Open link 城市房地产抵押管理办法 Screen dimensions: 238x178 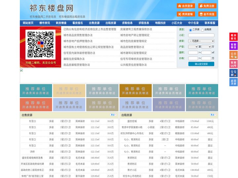[78, 41]
